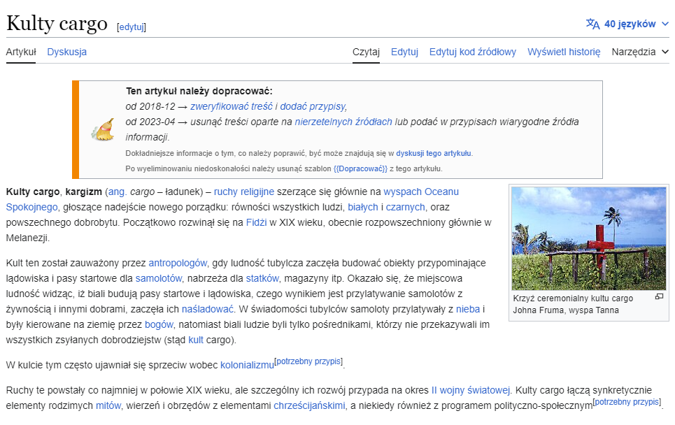Open the Edytuj tab

404,52
